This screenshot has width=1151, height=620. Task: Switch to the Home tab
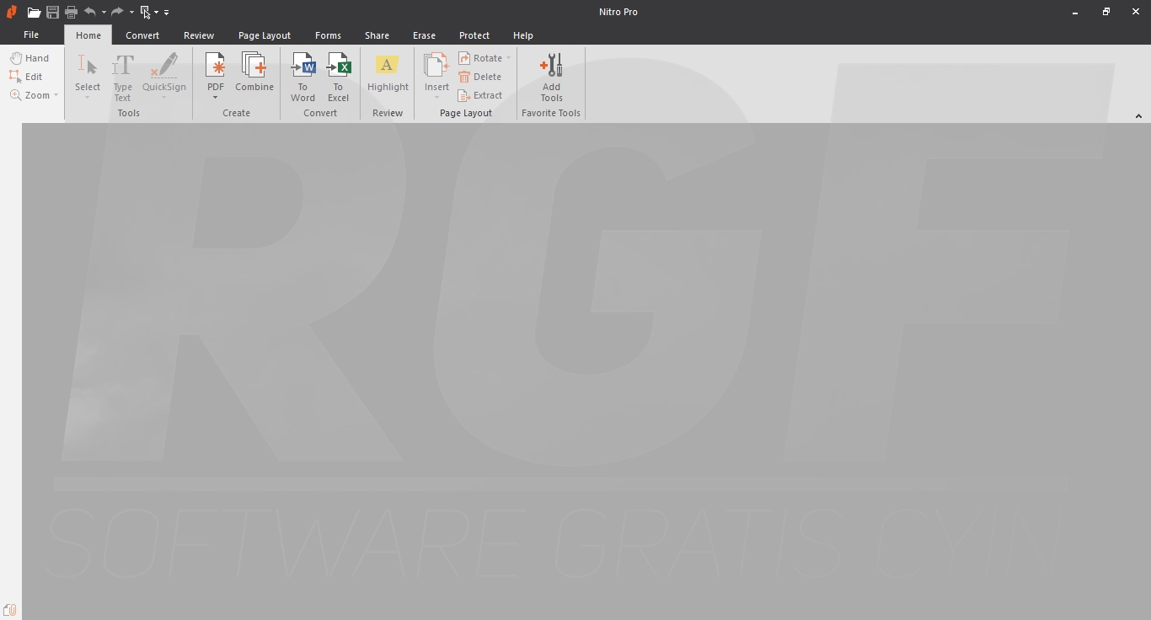coord(88,35)
